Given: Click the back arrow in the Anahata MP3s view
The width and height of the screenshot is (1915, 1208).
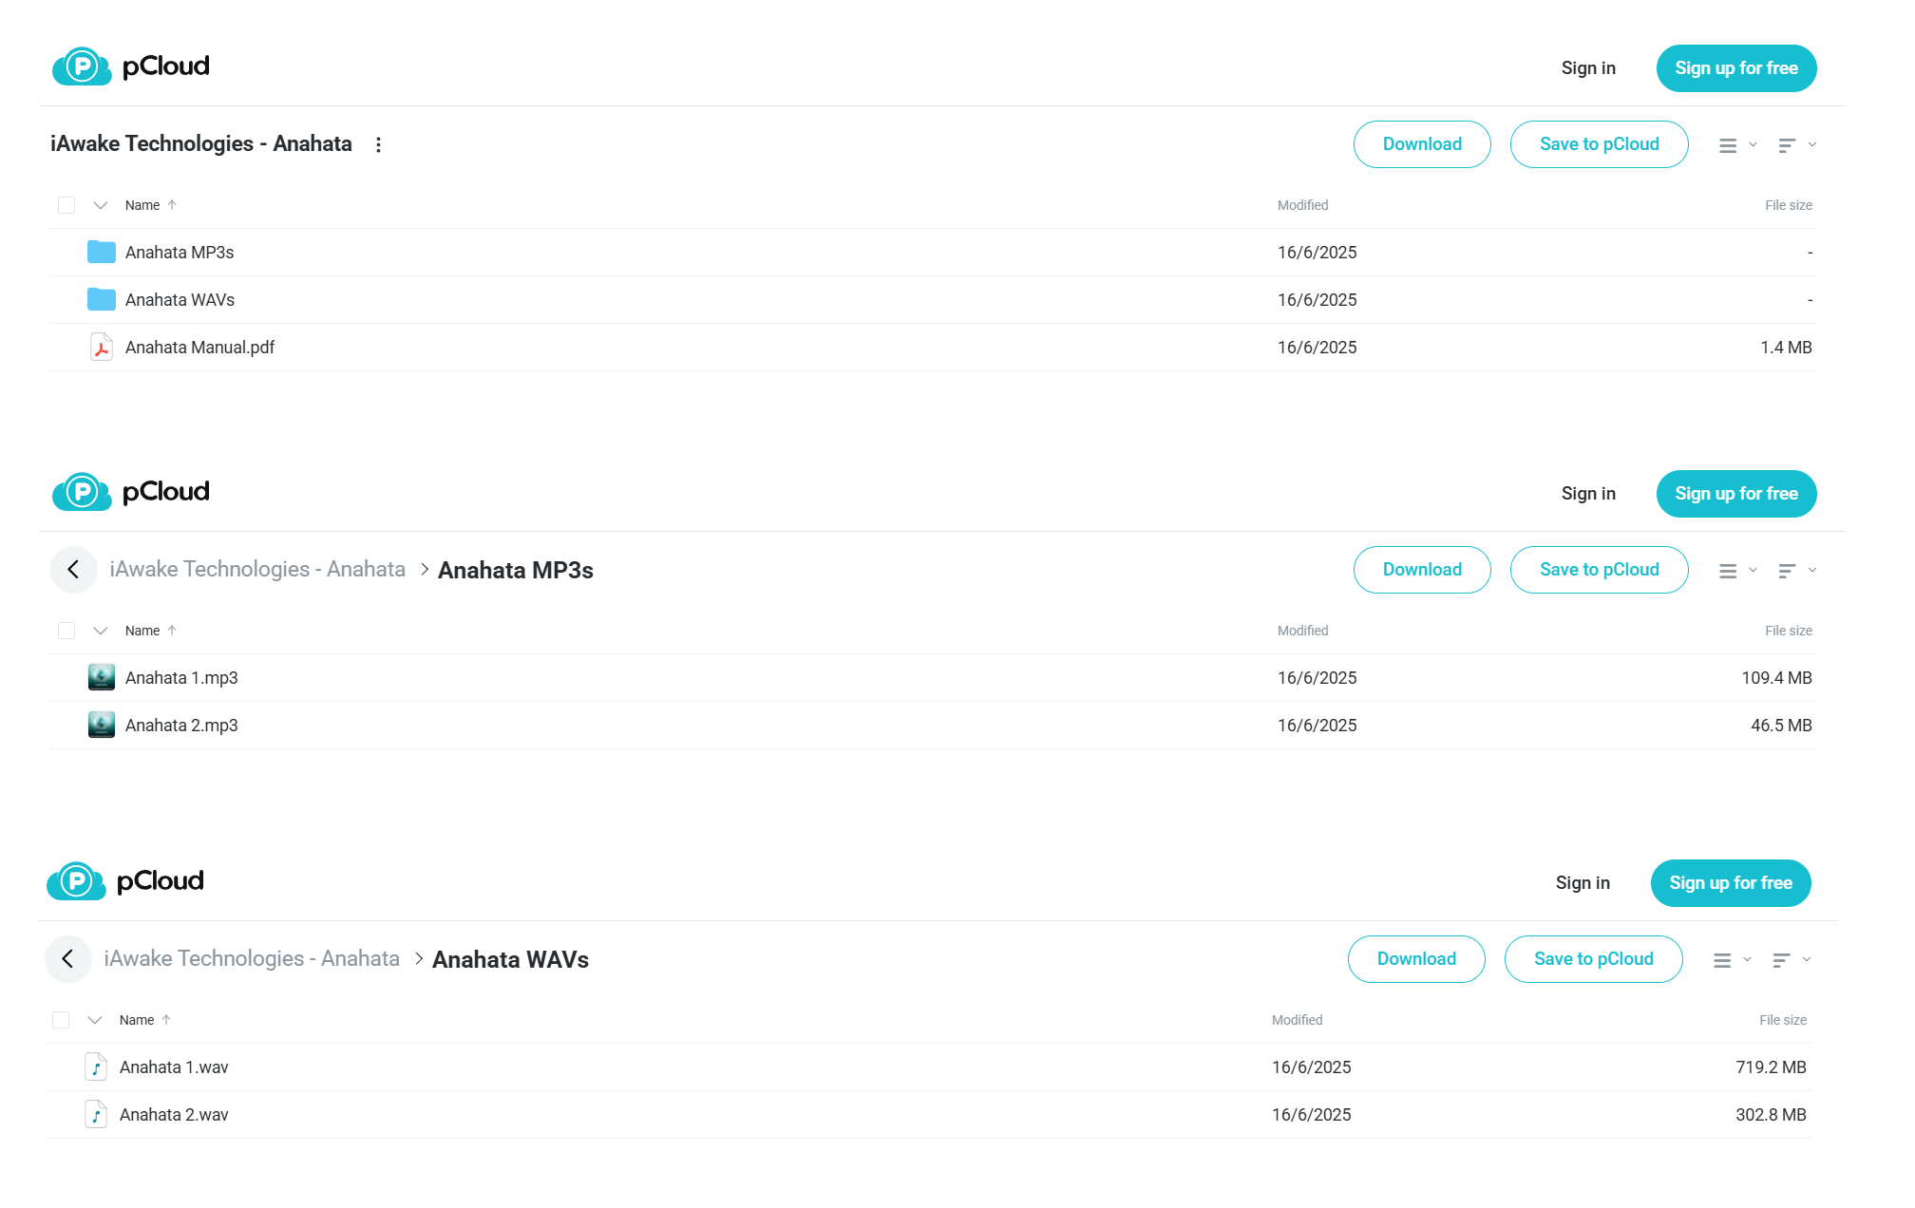Looking at the screenshot, I should click(x=73, y=570).
